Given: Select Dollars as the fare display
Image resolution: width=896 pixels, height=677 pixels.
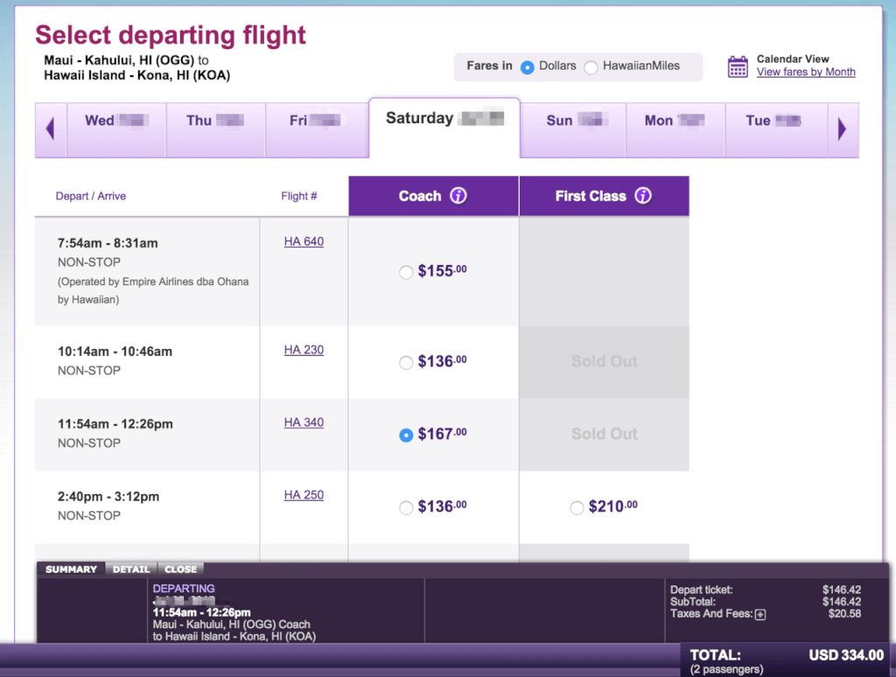Looking at the screenshot, I should [x=528, y=66].
